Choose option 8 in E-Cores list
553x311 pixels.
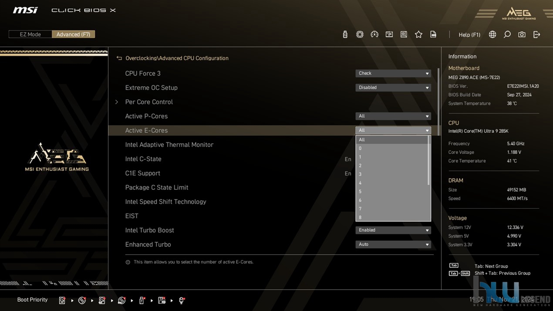[392, 217]
